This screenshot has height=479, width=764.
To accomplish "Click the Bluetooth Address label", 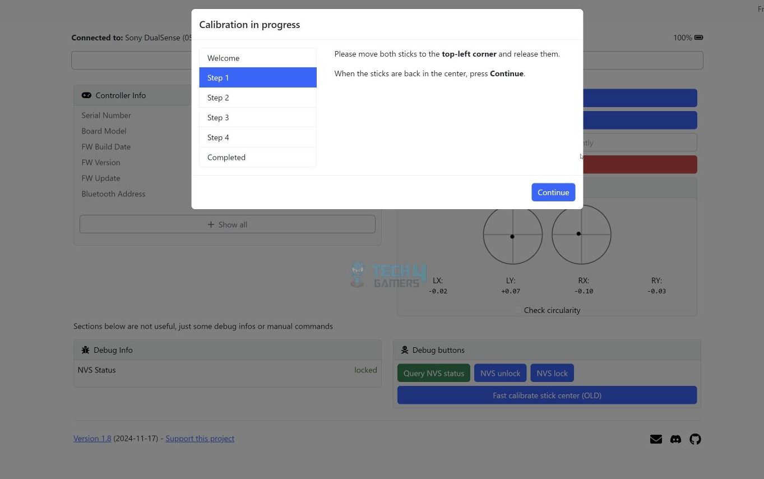I will click(x=113, y=194).
